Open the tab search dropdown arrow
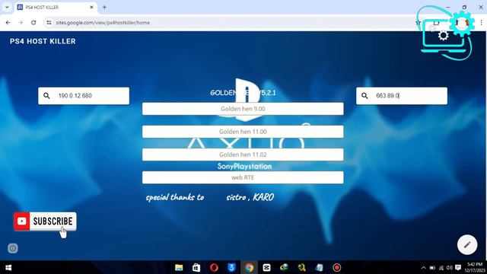Screen dimensions: 487x274 [7, 7]
